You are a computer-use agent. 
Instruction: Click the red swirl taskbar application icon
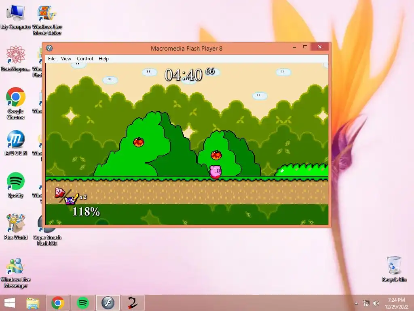[x=133, y=303]
